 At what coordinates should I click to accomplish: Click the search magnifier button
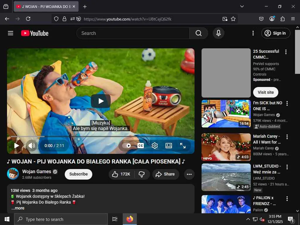tap(198, 33)
